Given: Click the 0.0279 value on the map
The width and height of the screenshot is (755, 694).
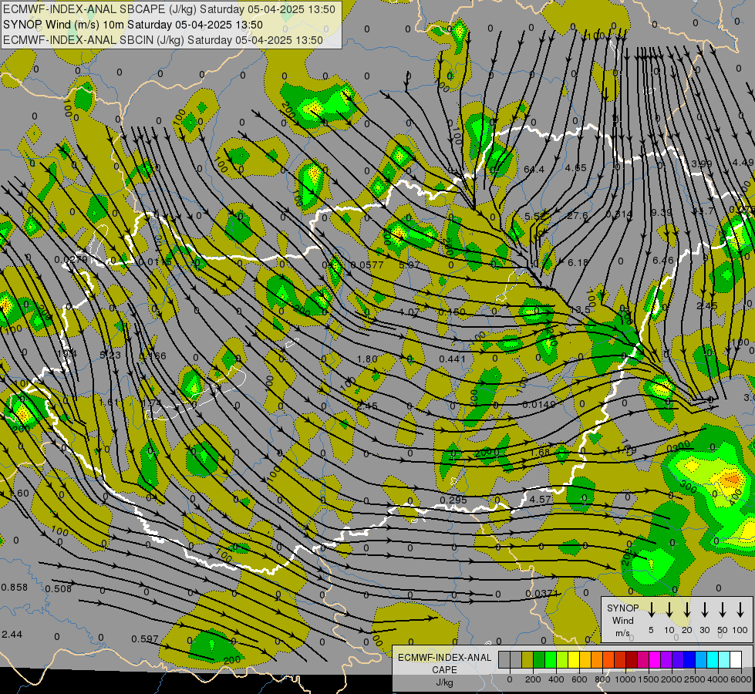Looking at the screenshot, I should (71, 260).
